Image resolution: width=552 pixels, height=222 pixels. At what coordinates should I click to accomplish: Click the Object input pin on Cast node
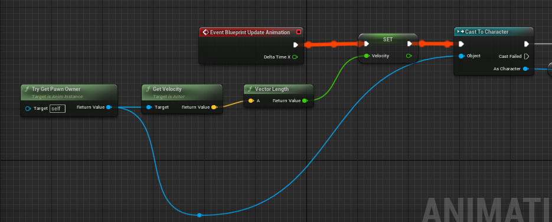click(462, 56)
